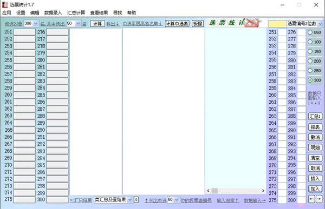The image size is (325, 209).
Task: Open the 数据录入 menu
Action: point(53,13)
